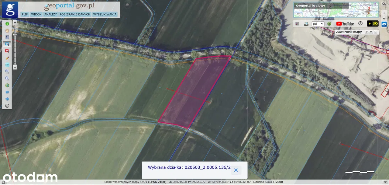
Task: Open the pol language dropdown
Action: 318,24
